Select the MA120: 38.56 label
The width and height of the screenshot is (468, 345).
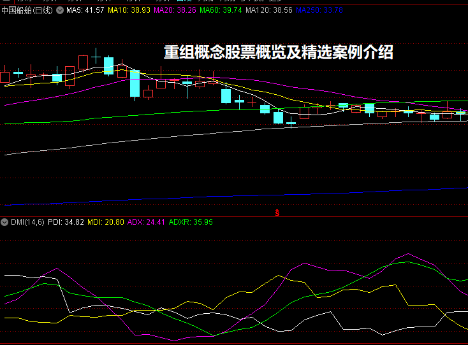269,10
